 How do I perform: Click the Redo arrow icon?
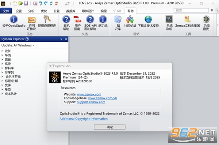46,3
